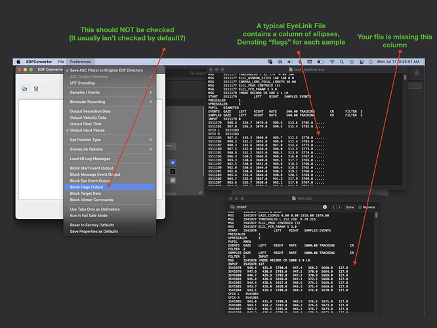The width and height of the screenshot is (437, 328).
Task: Click the date and time display
Action: (398, 62)
